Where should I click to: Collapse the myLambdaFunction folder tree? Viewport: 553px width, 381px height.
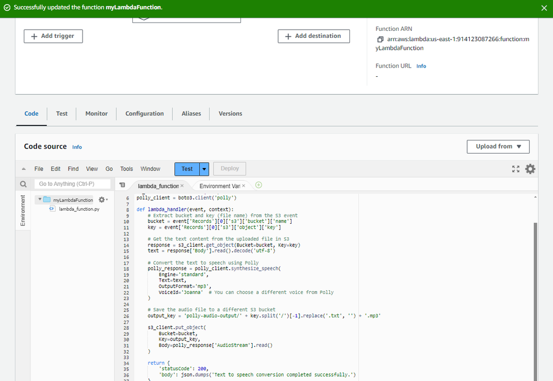(x=40, y=199)
